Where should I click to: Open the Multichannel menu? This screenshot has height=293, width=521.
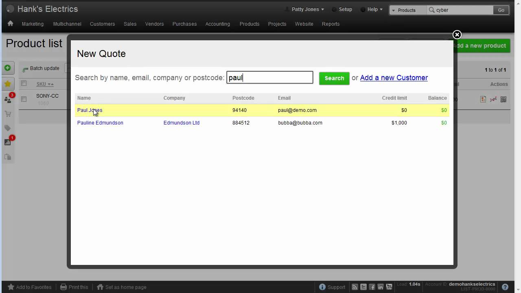(x=67, y=24)
